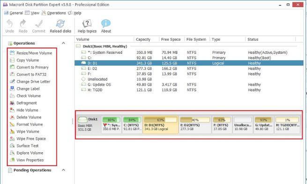The height and width of the screenshot is (184, 307).
Task: Click 119.9 GB free space value
Action: click(x=169, y=90)
